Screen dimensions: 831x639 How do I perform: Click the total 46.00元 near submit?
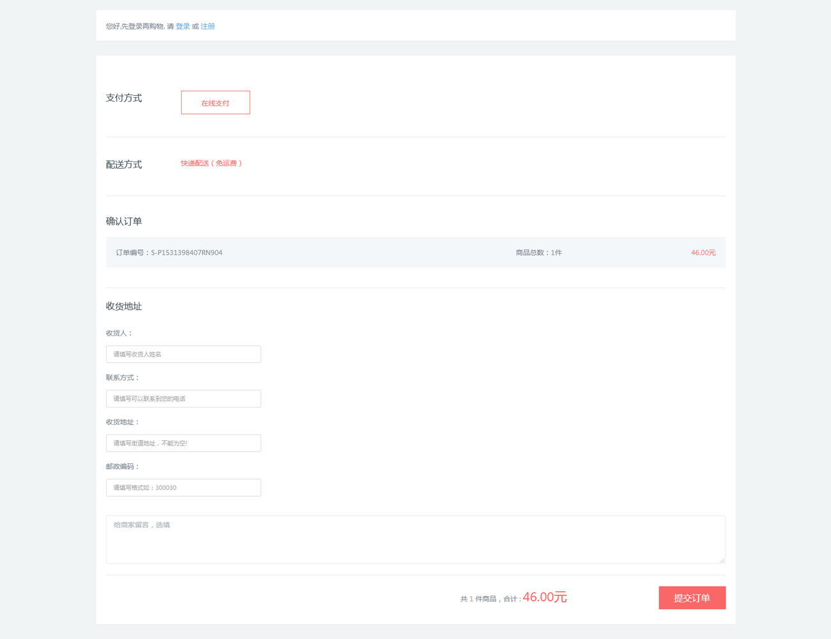545,597
